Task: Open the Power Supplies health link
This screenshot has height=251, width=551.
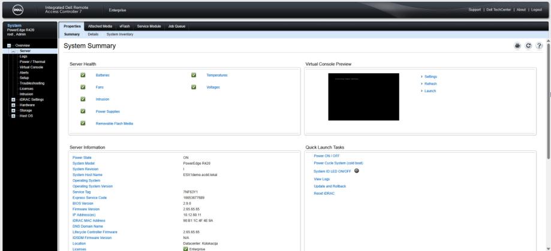Action: click(107, 111)
